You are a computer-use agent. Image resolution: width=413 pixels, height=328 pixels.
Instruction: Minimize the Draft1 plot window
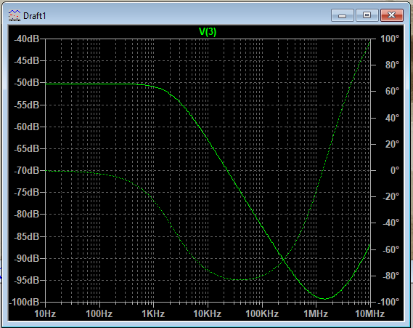pyautogui.click(x=342, y=15)
